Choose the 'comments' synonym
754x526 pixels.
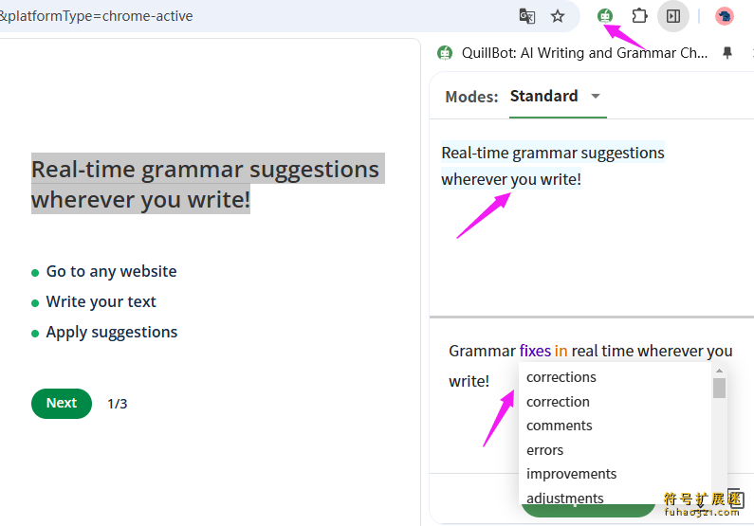click(x=560, y=426)
